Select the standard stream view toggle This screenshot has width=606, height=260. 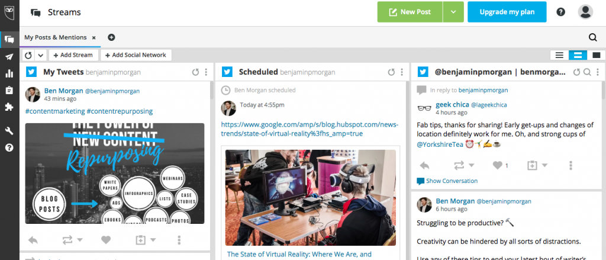[578, 55]
